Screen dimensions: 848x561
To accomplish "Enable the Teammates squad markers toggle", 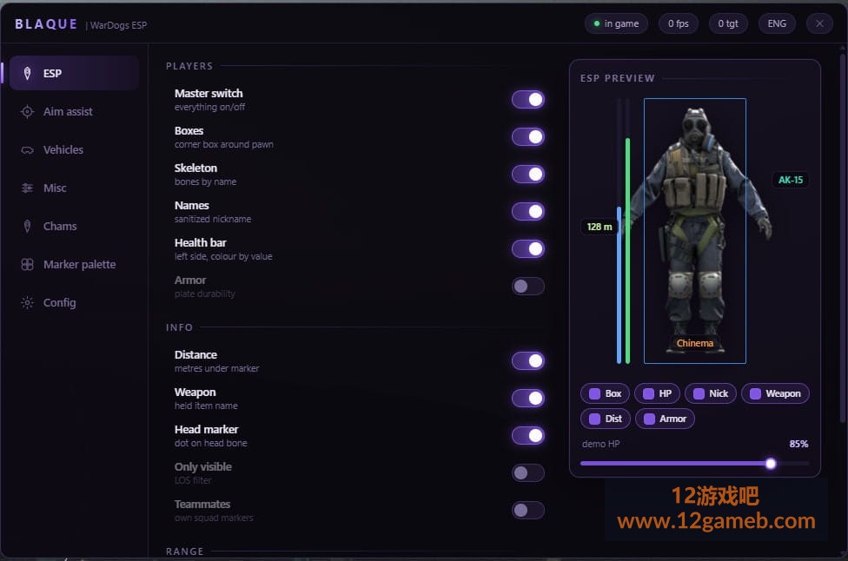I will (528, 510).
